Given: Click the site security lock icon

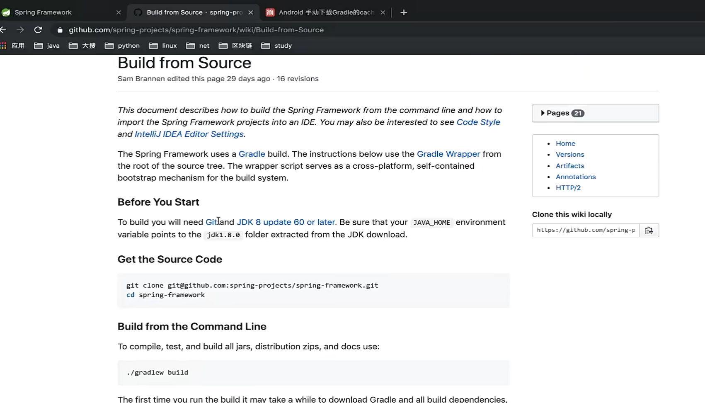Looking at the screenshot, I should coord(60,30).
